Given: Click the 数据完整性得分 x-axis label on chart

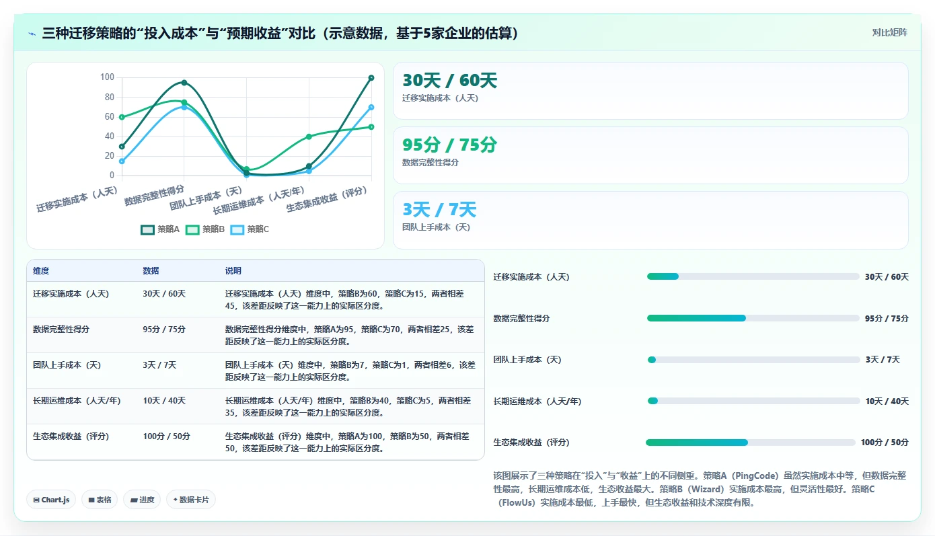Looking at the screenshot, I should (155, 196).
